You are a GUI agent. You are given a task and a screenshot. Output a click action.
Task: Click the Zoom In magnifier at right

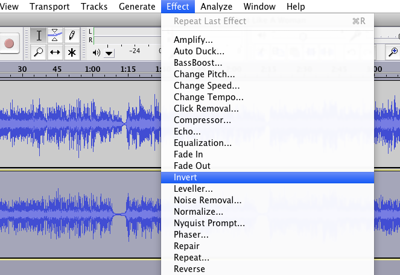click(x=393, y=52)
